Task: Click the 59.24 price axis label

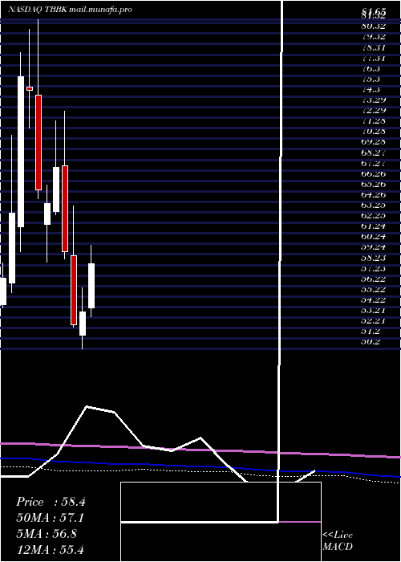Action: click(374, 247)
